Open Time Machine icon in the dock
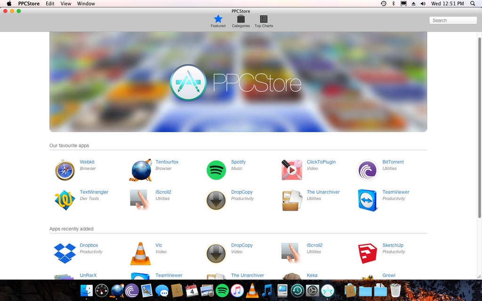This screenshot has height=301, width=482. (x=297, y=290)
